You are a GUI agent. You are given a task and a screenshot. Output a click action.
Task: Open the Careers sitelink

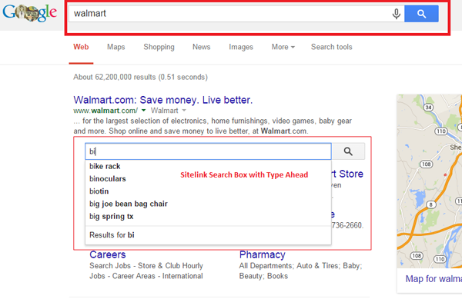(108, 254)
